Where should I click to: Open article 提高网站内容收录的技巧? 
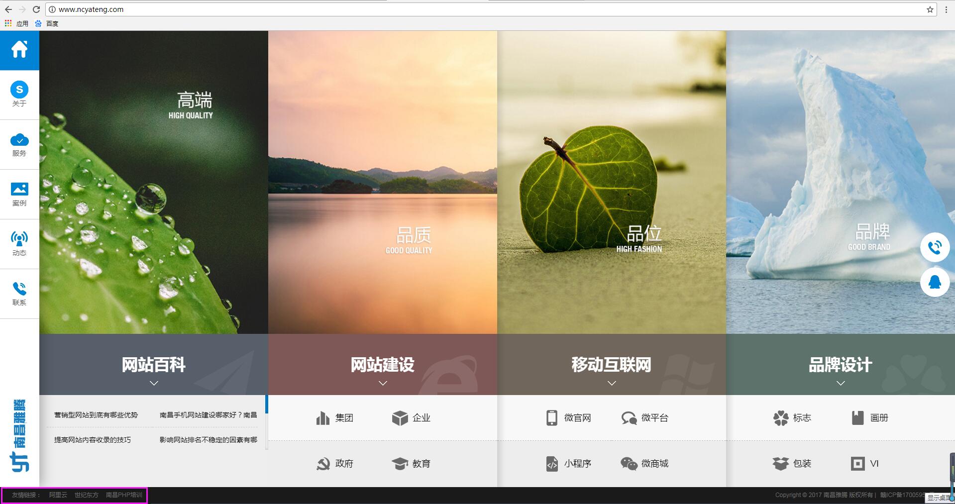93,440
